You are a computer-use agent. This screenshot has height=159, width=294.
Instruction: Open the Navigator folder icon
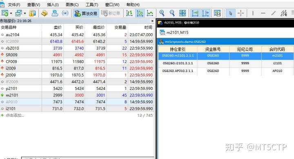tap(45, 13)
